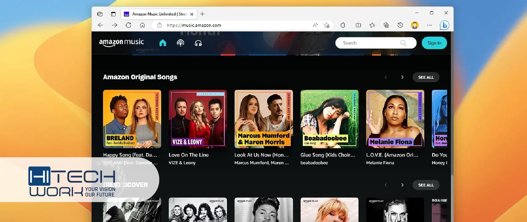Open Marcus Mumford & Maren Morris cover
Viewport: 527px width, 222px height.
point(264,119)
